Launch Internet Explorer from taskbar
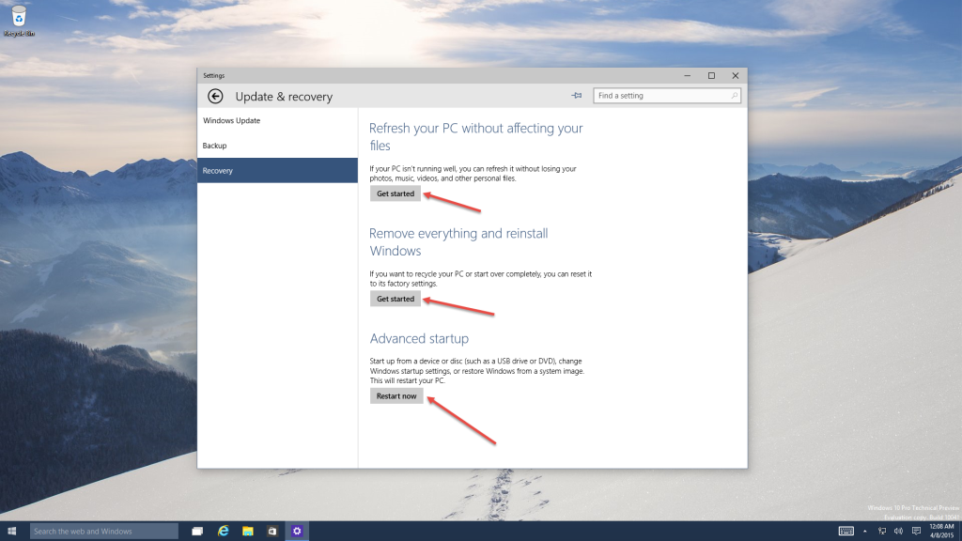Image resolution: width=962 pixels, height=541 pixels. pos(223,532)
